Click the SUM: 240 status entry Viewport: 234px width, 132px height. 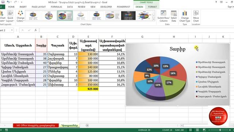point(179,130)
